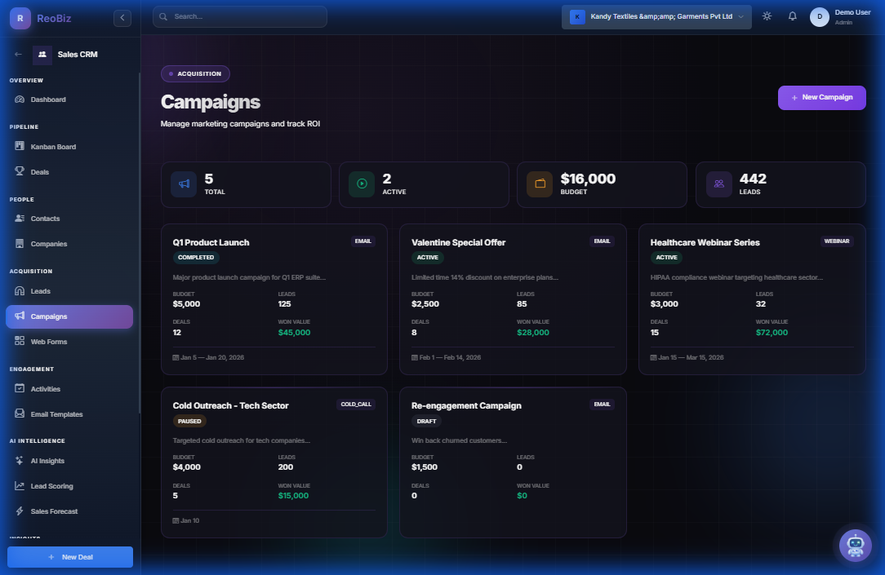The image size is (885, 575).
Task: Click the notification bell
Action: [792, 15]
